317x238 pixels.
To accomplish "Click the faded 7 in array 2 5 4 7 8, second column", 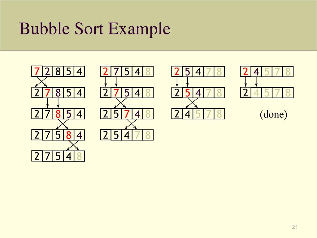I will (x=137, y=135).
